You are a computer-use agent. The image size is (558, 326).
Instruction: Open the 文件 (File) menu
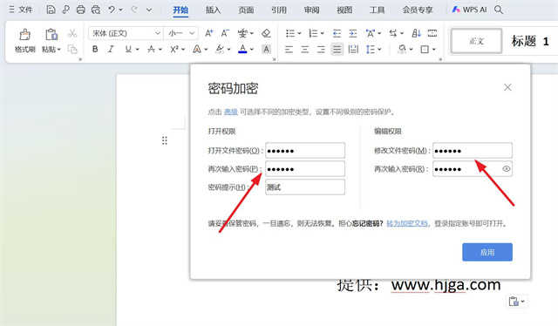pyautogui.click(x=21, y=10)
